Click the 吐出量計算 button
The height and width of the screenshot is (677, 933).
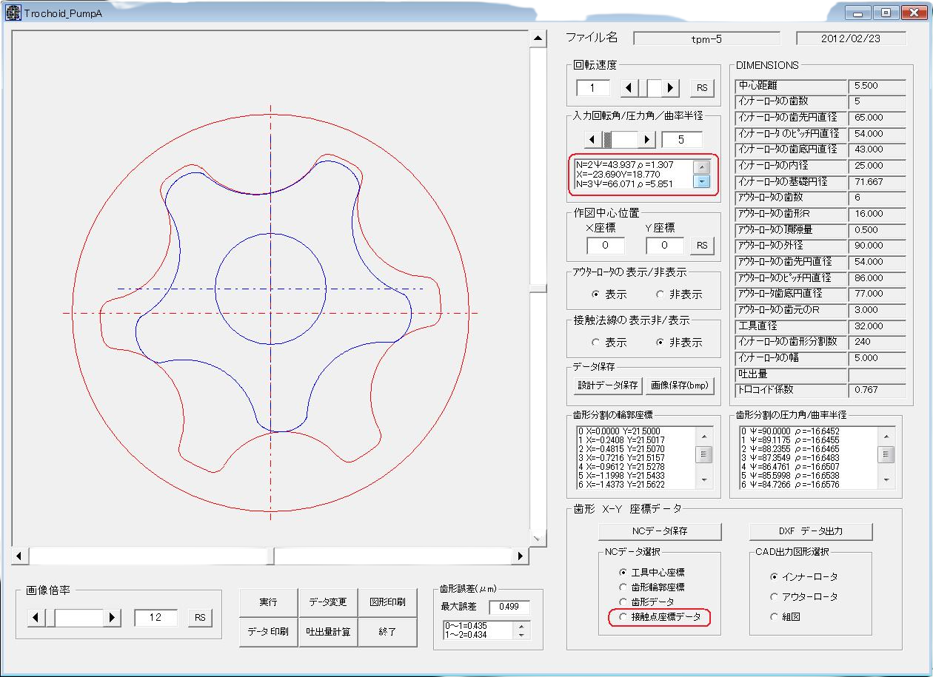coord(328,632)
